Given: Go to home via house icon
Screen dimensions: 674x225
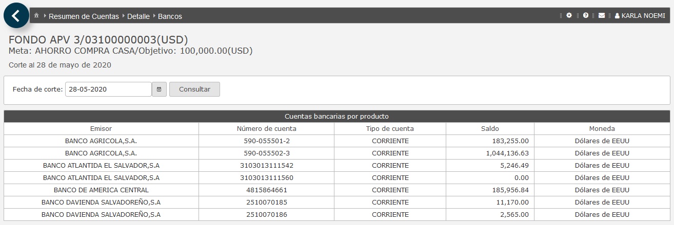Looking at the screenshot, I should pyautogui.click(x=36, y=16).
